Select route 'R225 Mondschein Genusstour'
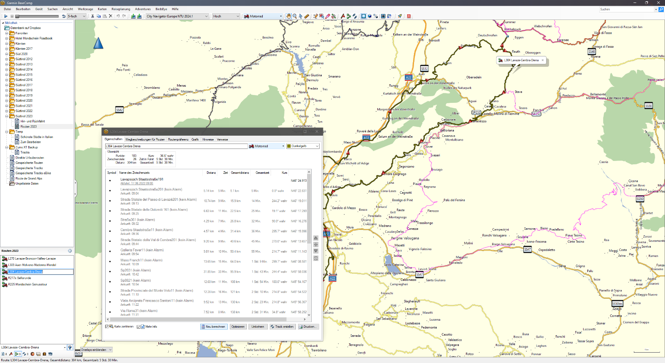 (x=27, y=285)
